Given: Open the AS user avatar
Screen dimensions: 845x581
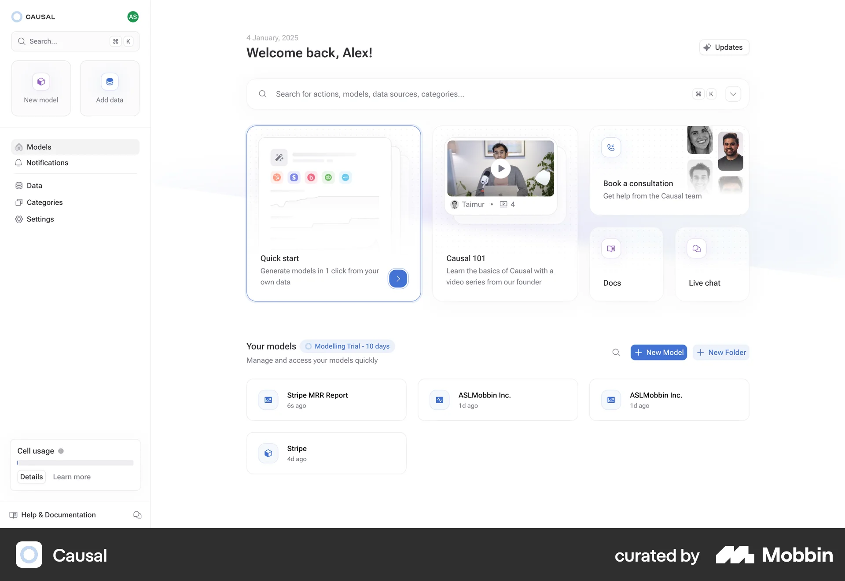Looking at the screenshot, I should 133,17.
